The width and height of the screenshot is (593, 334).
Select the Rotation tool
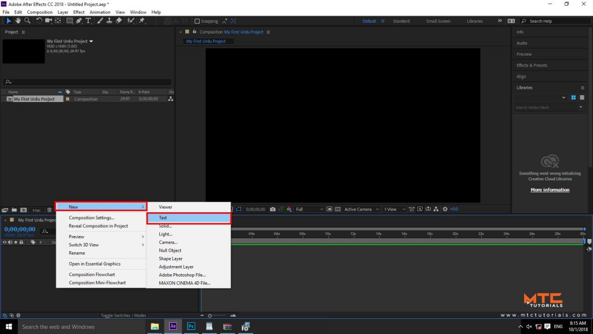coord(39,21)
